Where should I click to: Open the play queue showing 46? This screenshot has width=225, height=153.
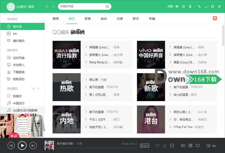pos(211,146)
